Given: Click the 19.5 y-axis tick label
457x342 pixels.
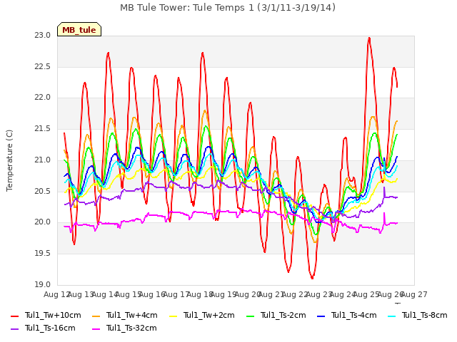Looking at the screenshot, I should point(42,254).
